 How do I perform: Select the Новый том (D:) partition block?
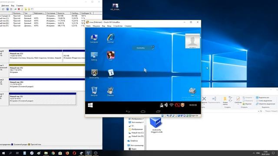(47, 84)
